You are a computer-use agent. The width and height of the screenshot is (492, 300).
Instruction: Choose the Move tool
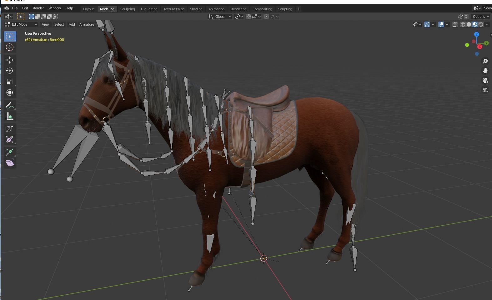point(10,60)
